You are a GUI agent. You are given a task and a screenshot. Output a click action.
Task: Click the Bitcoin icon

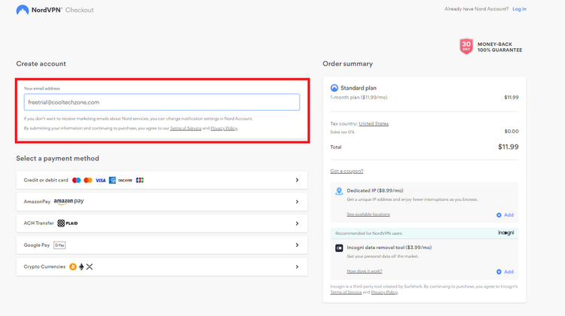tap(73, 266)
